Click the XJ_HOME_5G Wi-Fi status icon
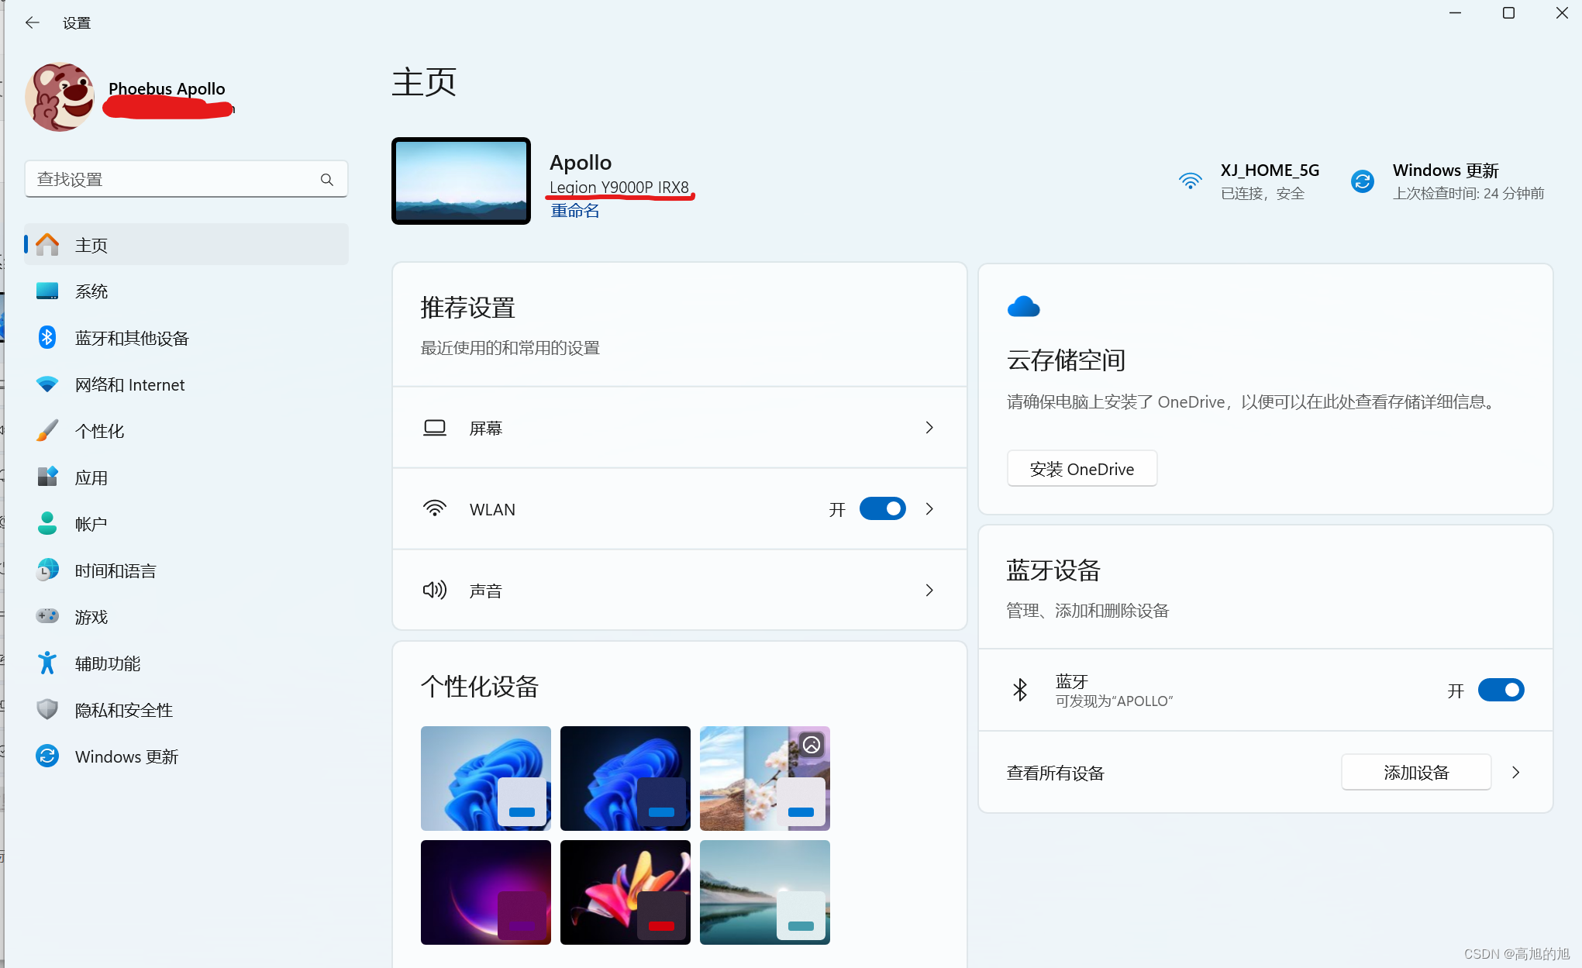The image size is (1582, 968). click(x=1190, y=181)
